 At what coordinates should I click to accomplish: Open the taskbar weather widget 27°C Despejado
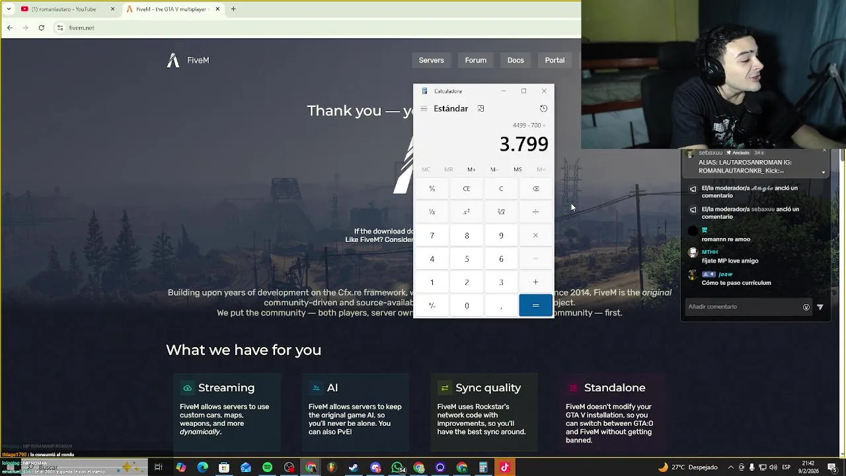[687, 467]
